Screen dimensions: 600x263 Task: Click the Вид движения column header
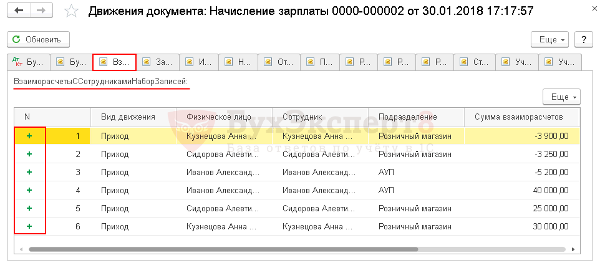(x=127, y=117)
